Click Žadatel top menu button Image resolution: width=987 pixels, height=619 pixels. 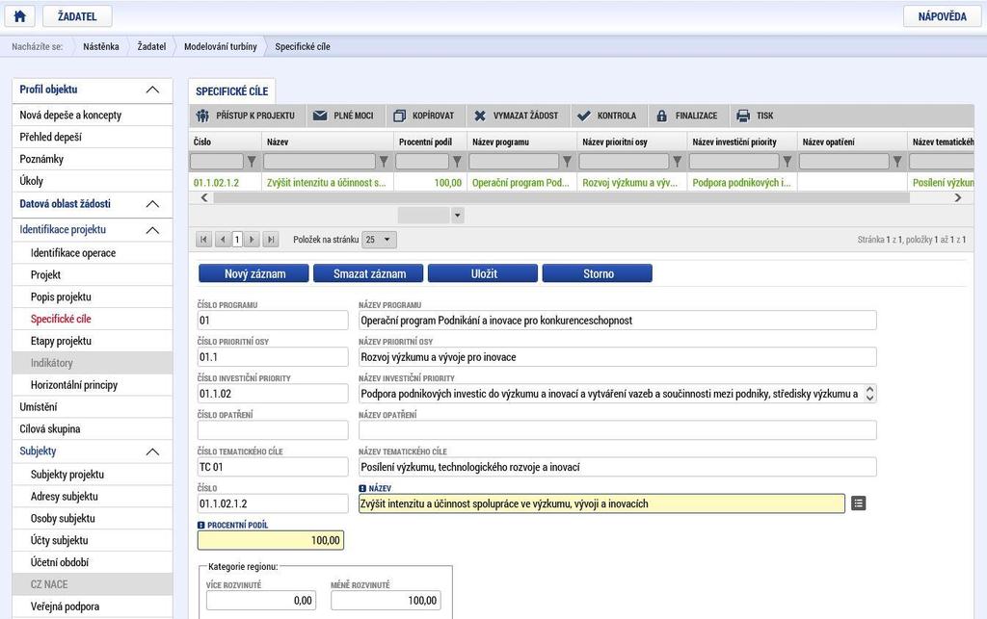click(77, 16)
